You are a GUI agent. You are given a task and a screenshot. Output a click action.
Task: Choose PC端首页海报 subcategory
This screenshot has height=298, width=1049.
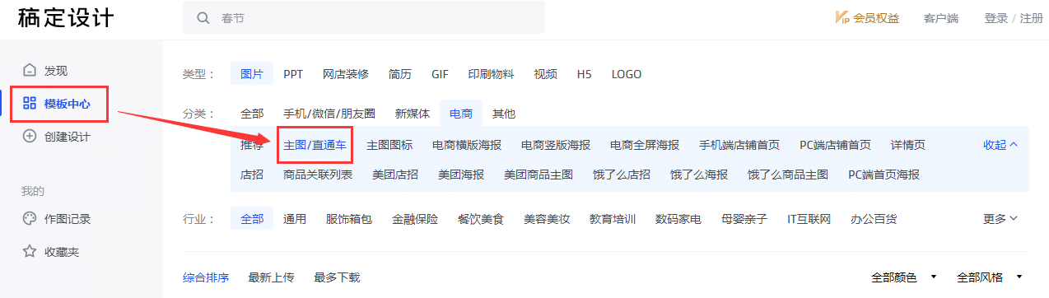(883, 175)
